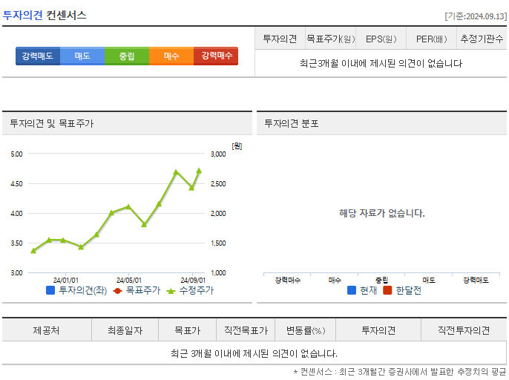This screenshot has width=509, height=380.
Task: Click the last green triangle data point on the chart
Action: pos(199,171)
